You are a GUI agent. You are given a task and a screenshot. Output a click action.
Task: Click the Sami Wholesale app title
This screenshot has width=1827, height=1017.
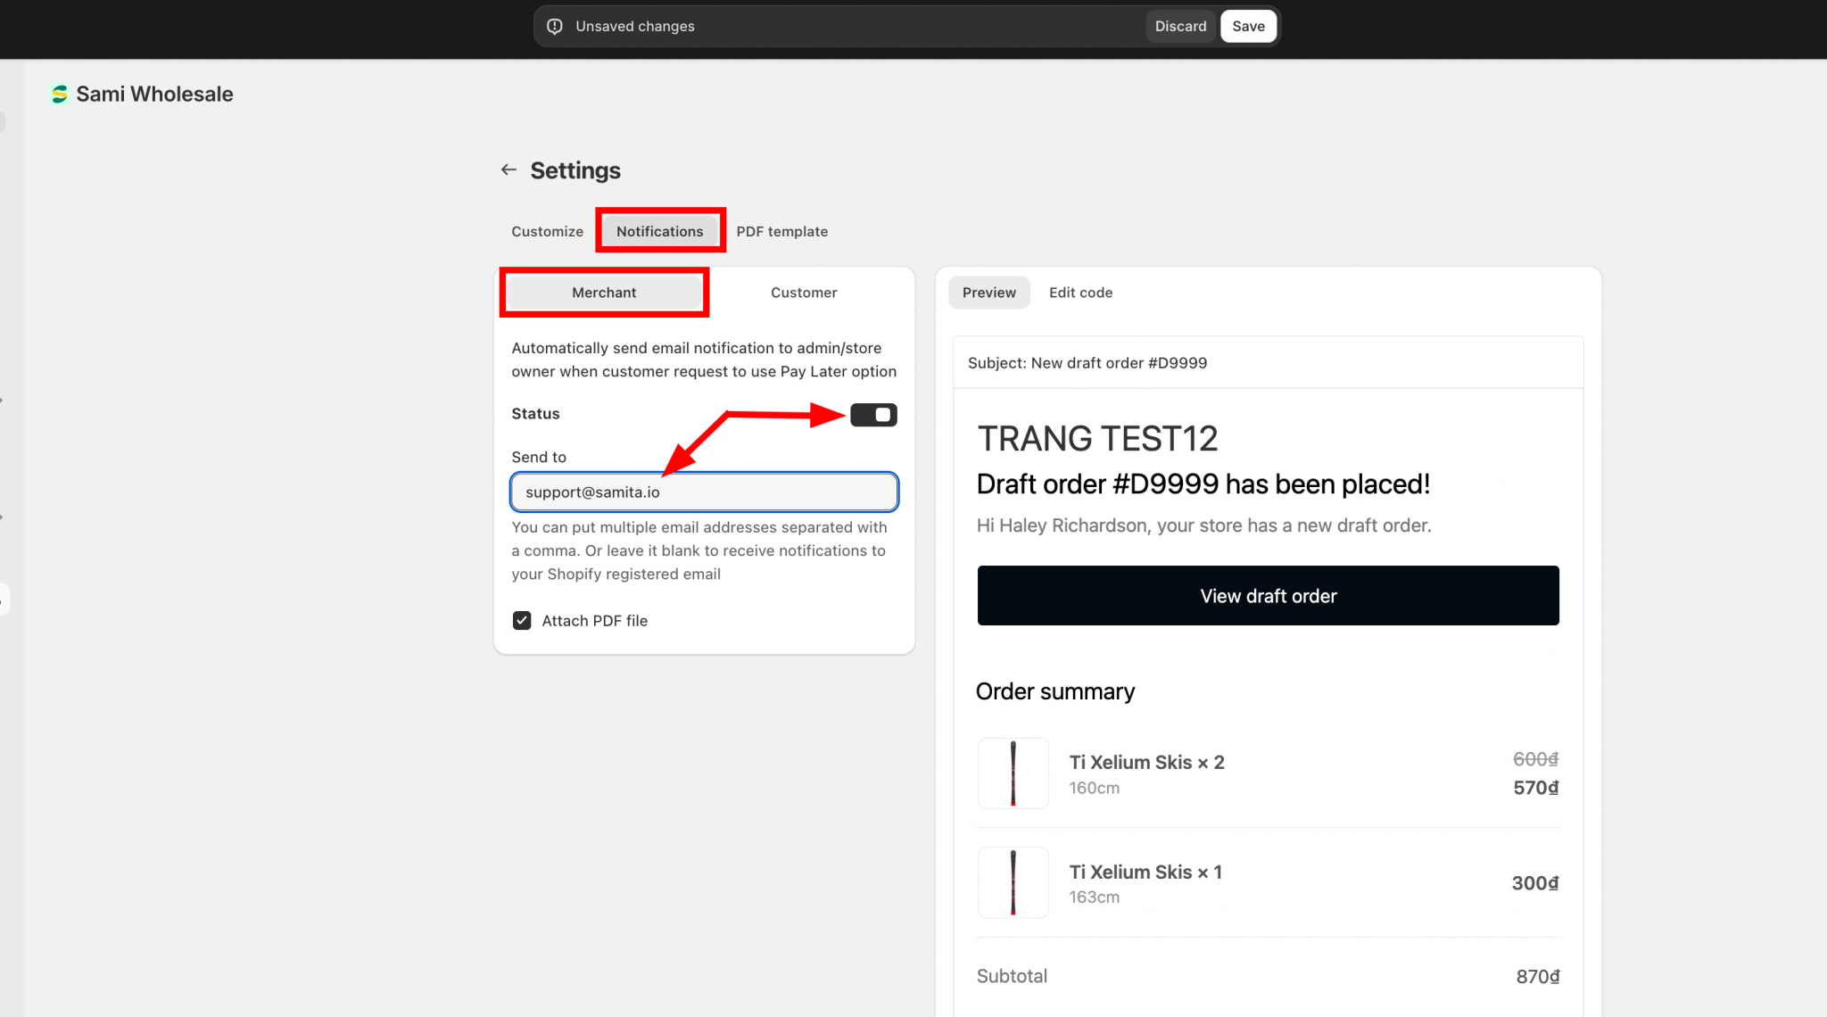click(154, 94)
